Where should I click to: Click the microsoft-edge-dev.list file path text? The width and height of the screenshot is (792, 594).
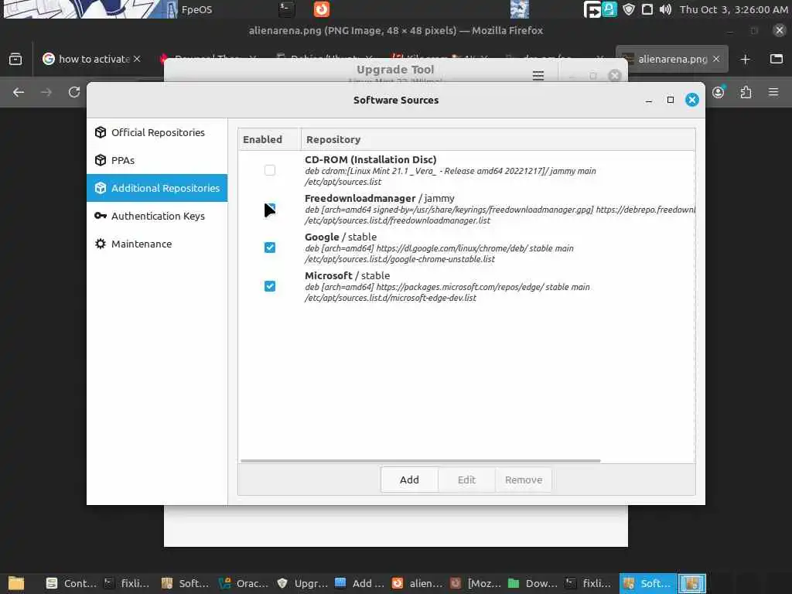[x=391, y=298]
